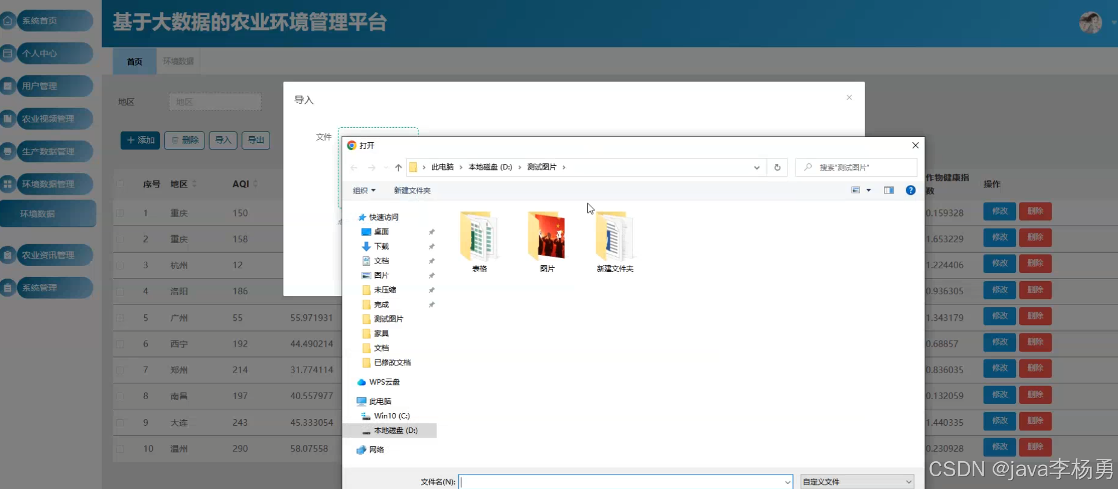Select WPS云盘 in navigation pane
The width and height of the screenshot is (1118, 489).
pyautogui.click(x=384, y=382)
